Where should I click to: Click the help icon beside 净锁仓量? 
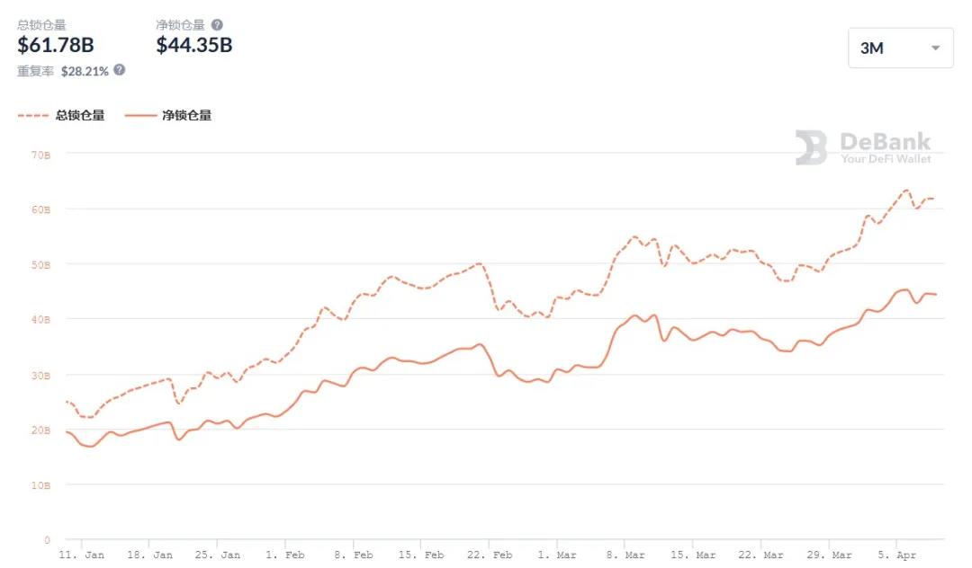point(217,25)
